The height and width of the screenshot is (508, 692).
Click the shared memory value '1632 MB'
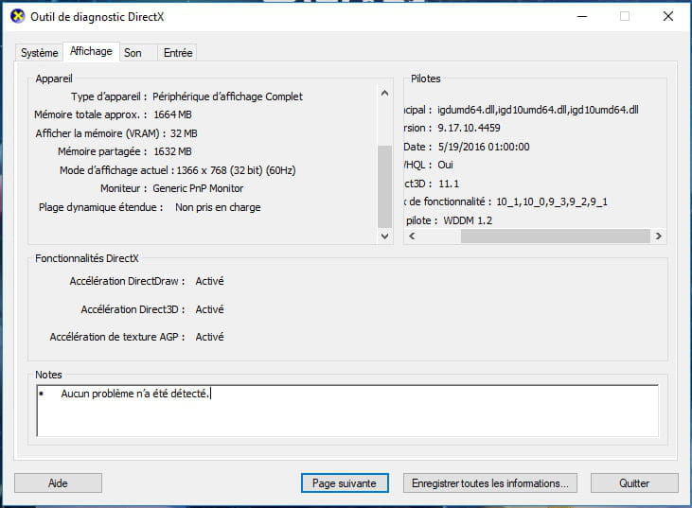pyautogui.click(x=172, y=151)
